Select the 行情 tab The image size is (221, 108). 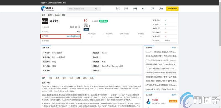click(51, 78)
